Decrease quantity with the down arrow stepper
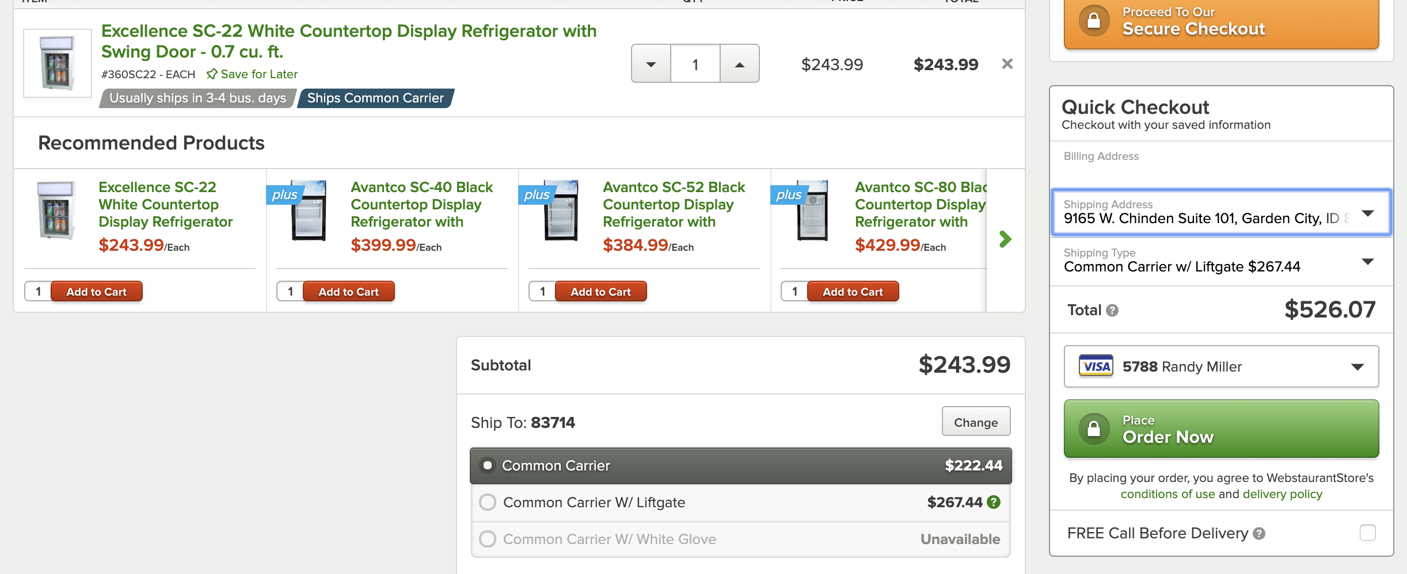1407x574 pixels. (651, 64)
